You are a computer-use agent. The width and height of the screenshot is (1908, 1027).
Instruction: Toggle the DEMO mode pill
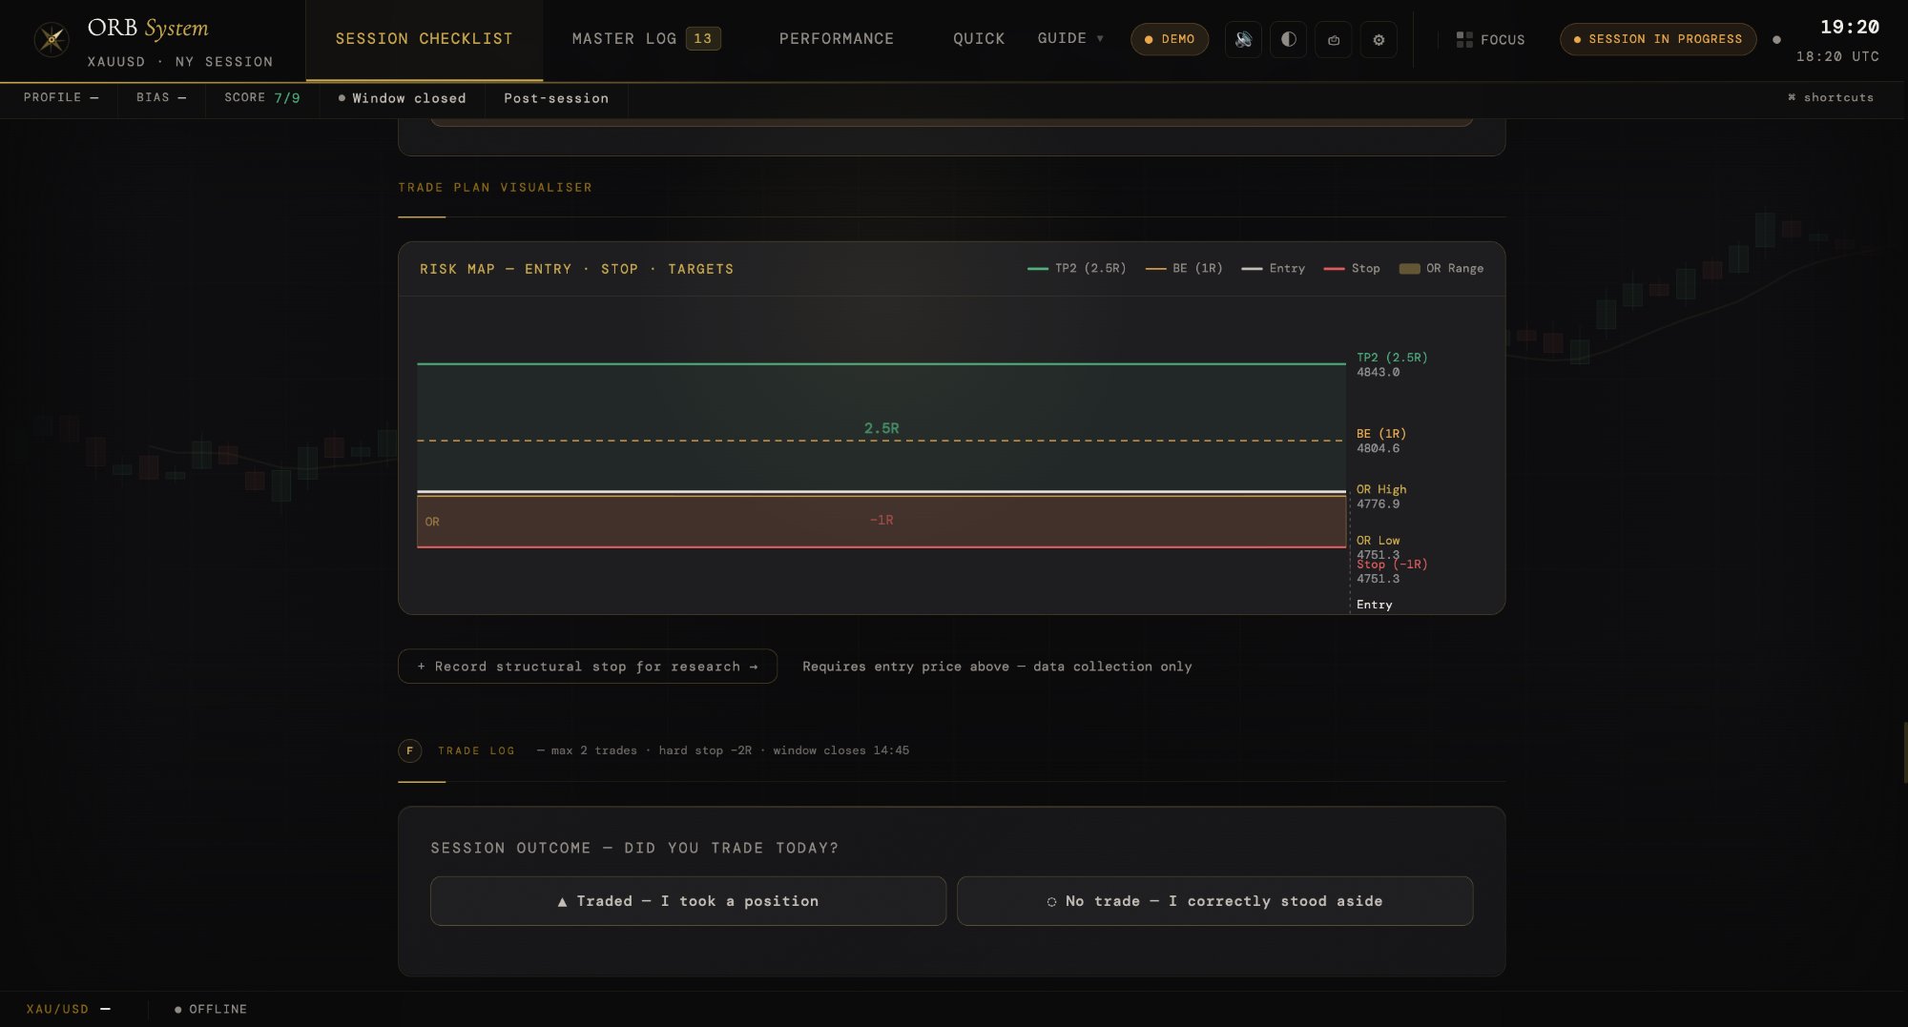click(1170, 39)
